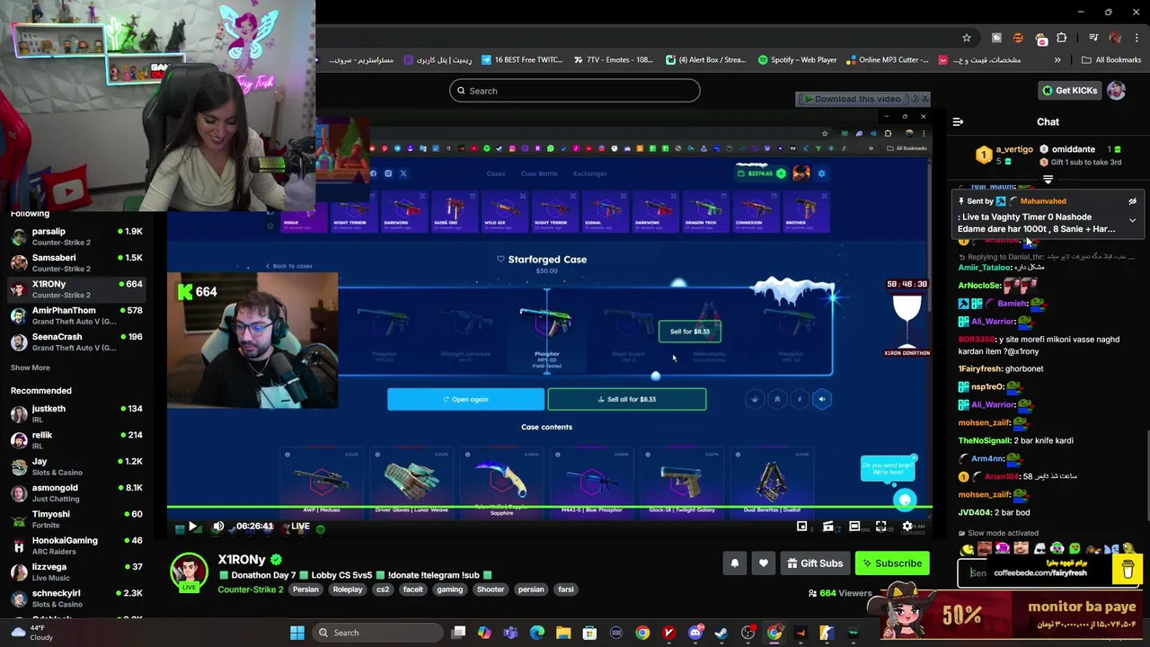Image resolution: width=1150 pixels, height=647 pixels.
Task: Open File Explorer from taskbar
Action: (x=563, y=633)
